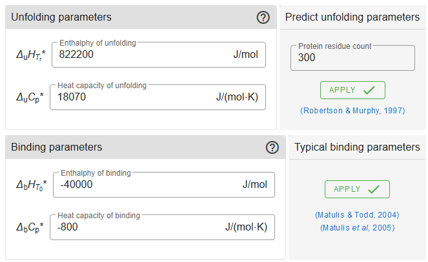428x262 pixels.
Task: Click the Typical binding parameters heading
Action: [357, 147]
